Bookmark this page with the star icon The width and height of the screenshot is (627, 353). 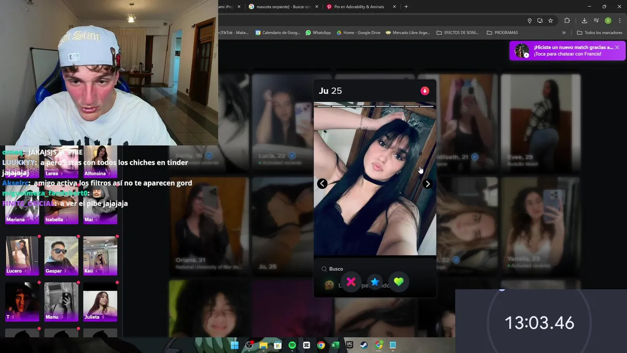pos(551,21)
